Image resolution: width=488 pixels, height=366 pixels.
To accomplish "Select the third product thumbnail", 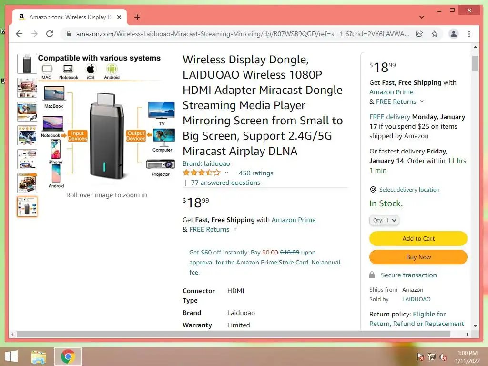I will [x=27, y=112].
